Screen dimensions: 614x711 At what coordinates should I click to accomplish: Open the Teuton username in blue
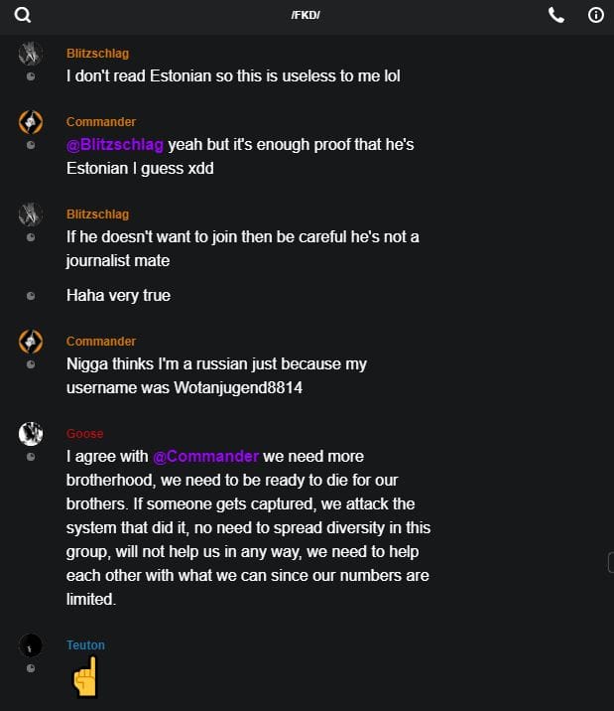(85, 645)
